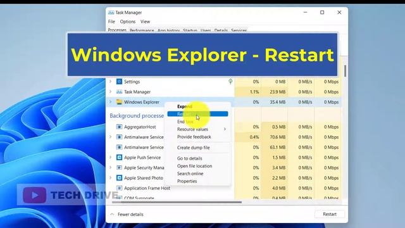Image resolution: width=405 pixels, height=228 pixels.
Task: Choose Expand in the context menu
Action: coord(197,106)
